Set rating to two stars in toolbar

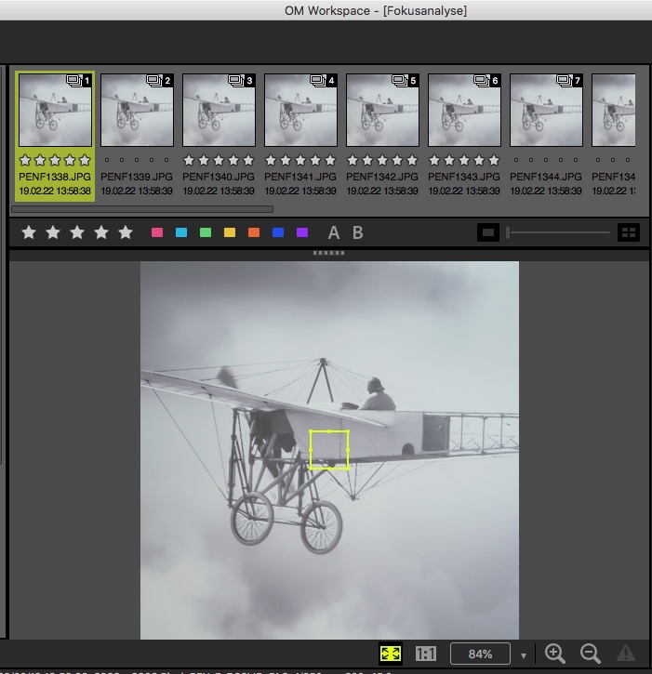53,232
